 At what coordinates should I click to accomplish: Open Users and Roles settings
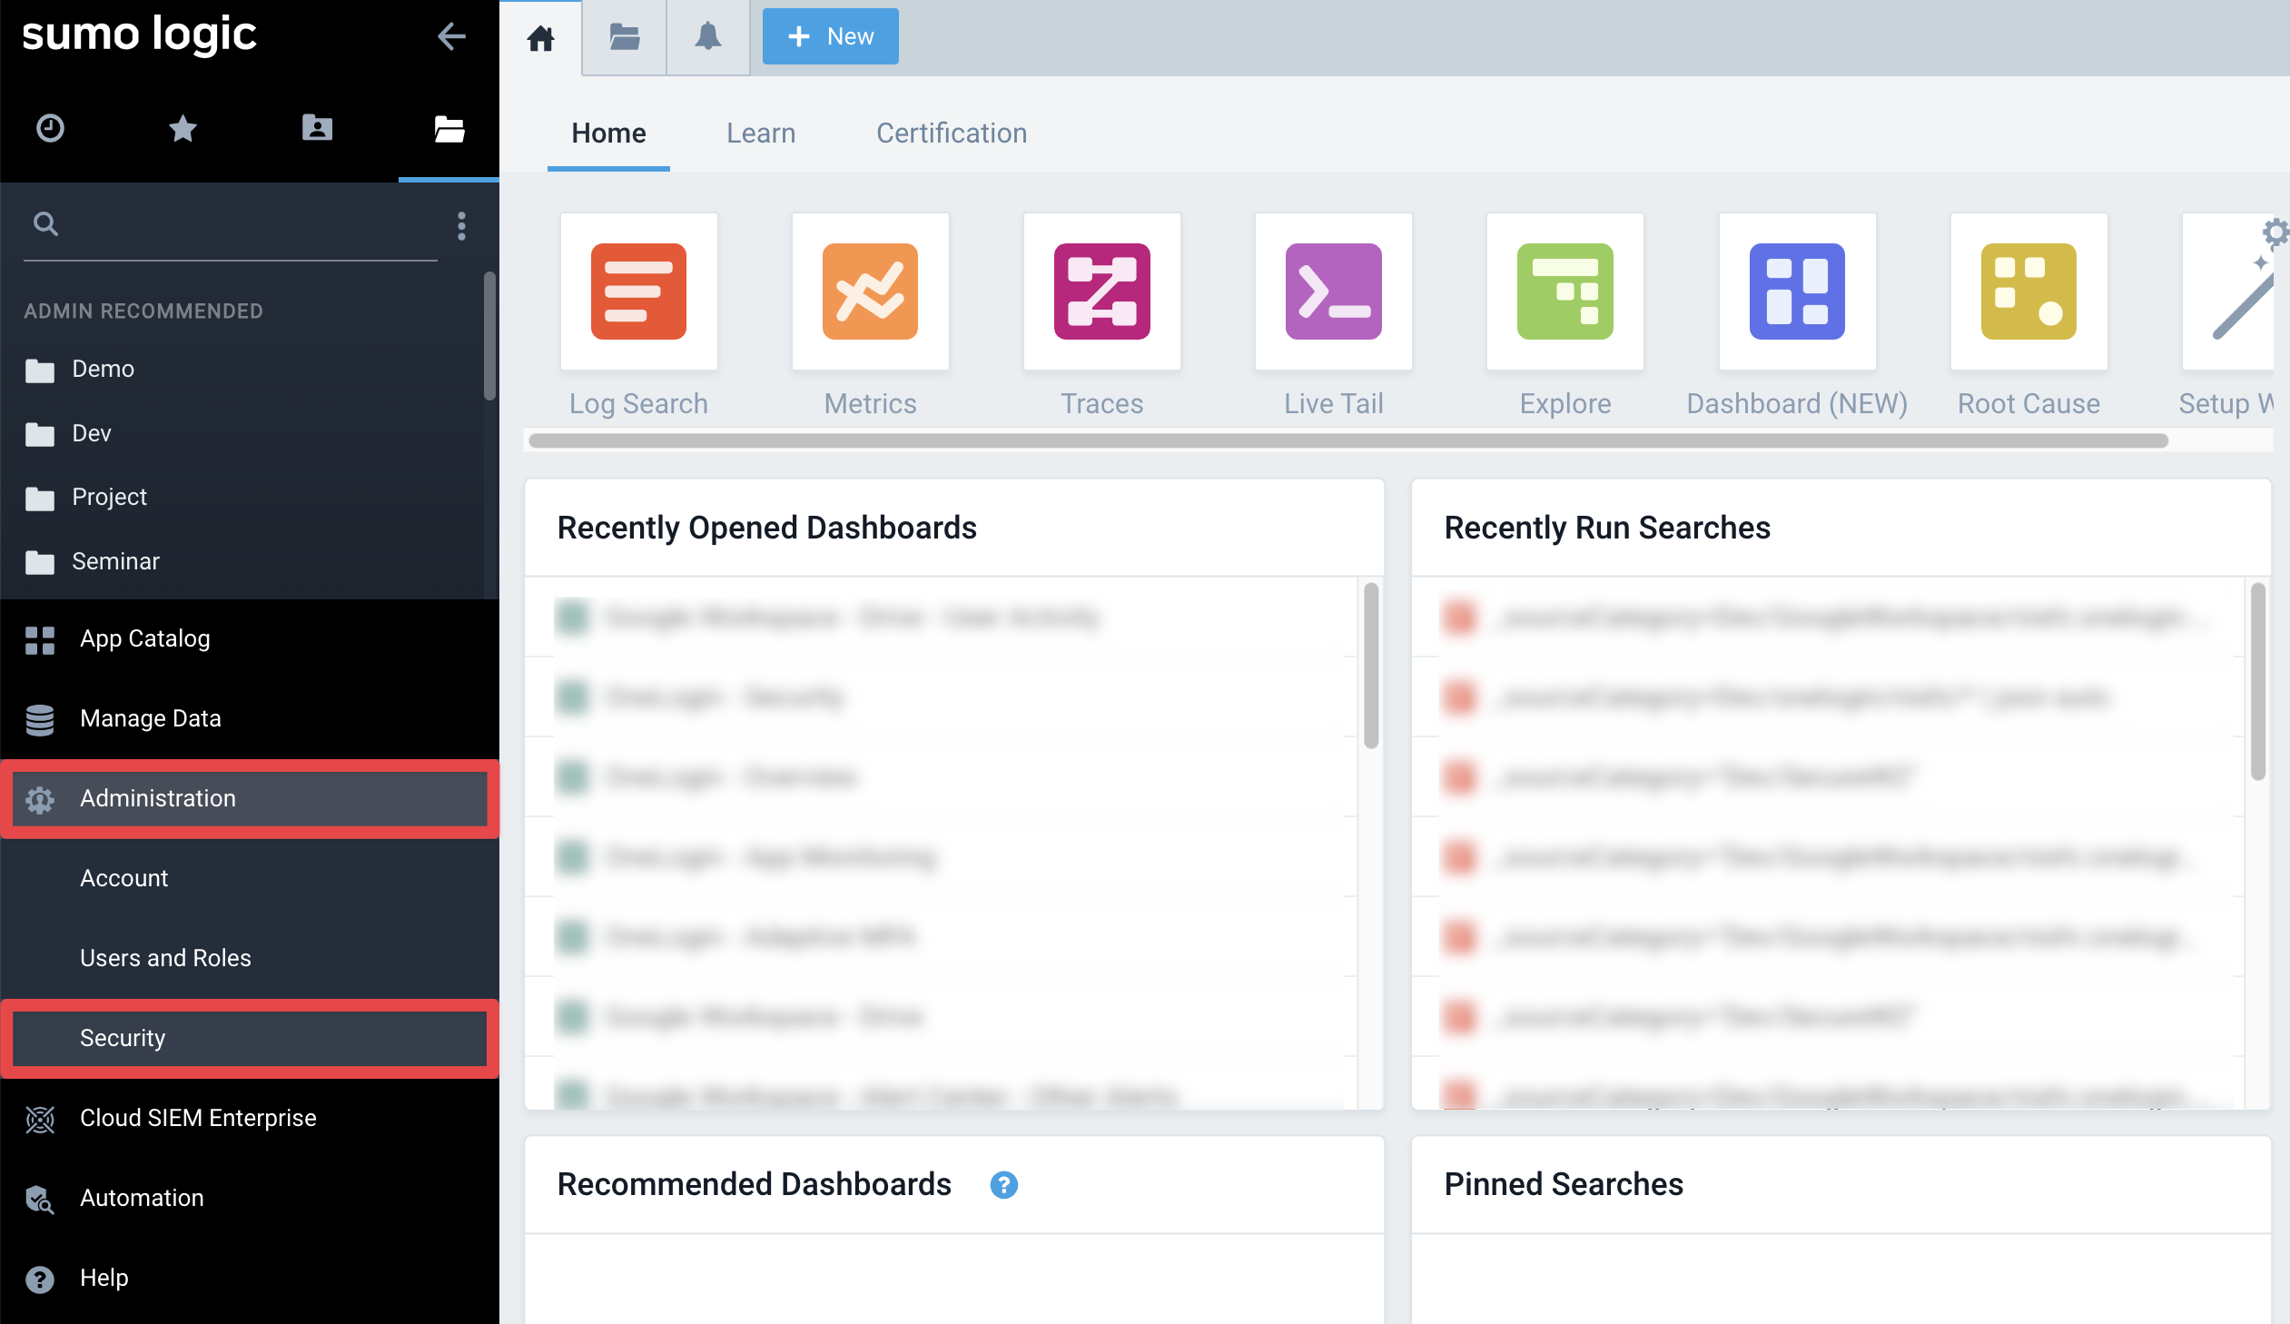point(249,959)
